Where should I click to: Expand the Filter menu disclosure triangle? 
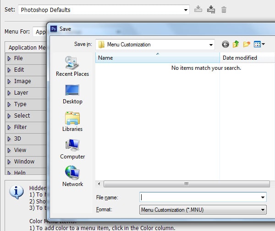[x=9, y=127]
